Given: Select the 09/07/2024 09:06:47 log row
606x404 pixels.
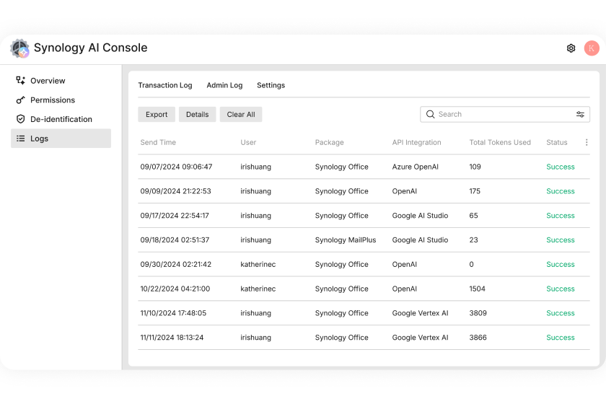Looking at the screenshot, I should point(364,167).
